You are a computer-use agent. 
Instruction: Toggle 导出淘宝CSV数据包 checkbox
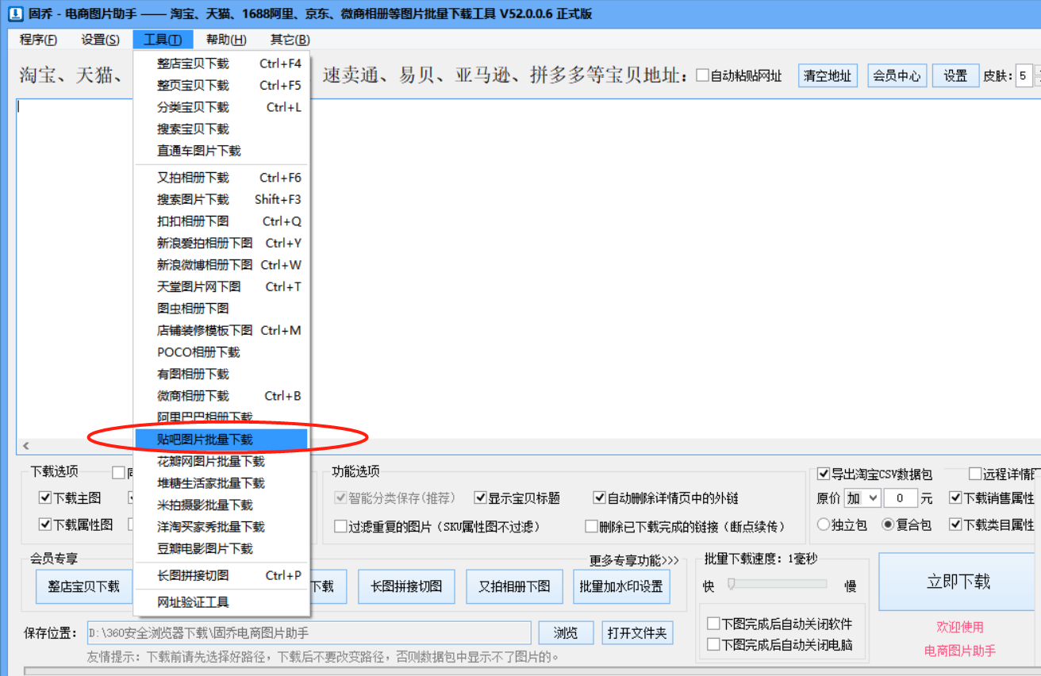click(824, 474)
